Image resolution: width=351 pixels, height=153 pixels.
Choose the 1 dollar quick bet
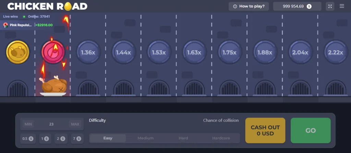point(45,139)
